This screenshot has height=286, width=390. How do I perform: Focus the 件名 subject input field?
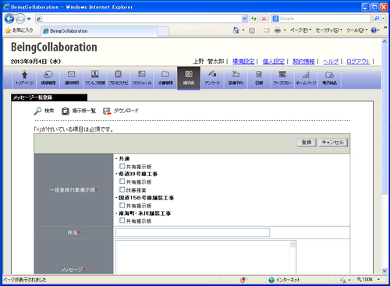coord(193,232)
